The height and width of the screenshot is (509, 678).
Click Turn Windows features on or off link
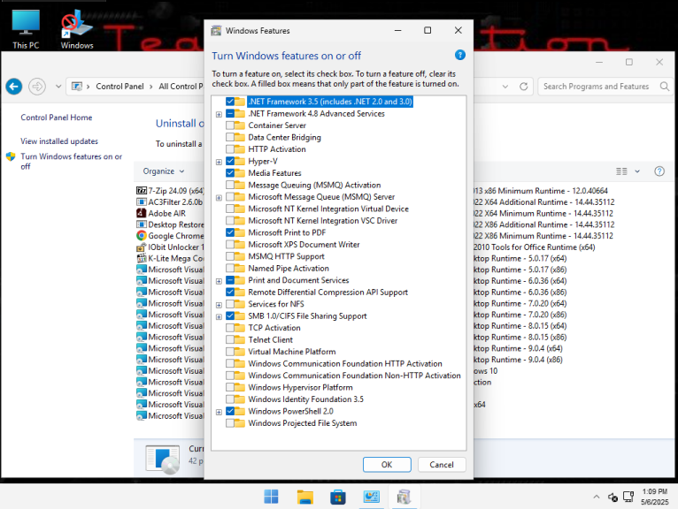click(x=72, y=161)
